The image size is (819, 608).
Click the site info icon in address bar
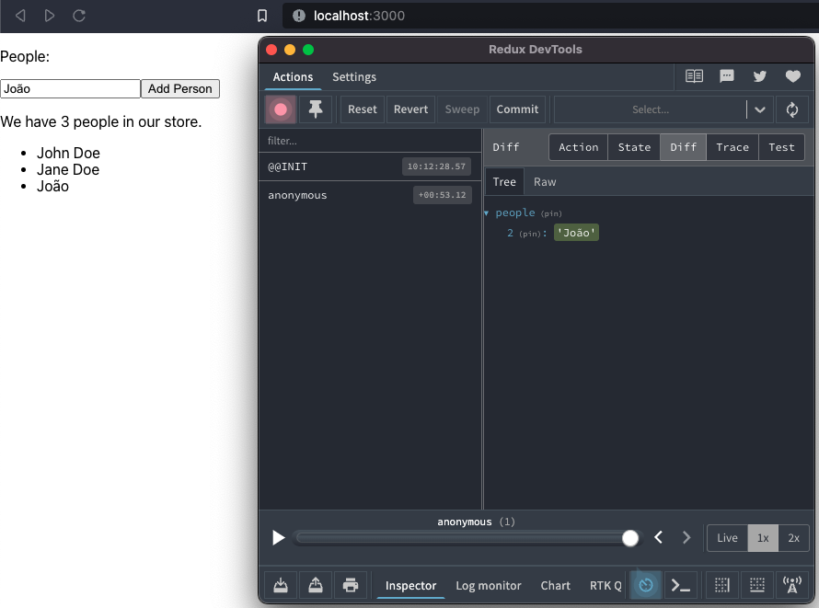[299, 16]
